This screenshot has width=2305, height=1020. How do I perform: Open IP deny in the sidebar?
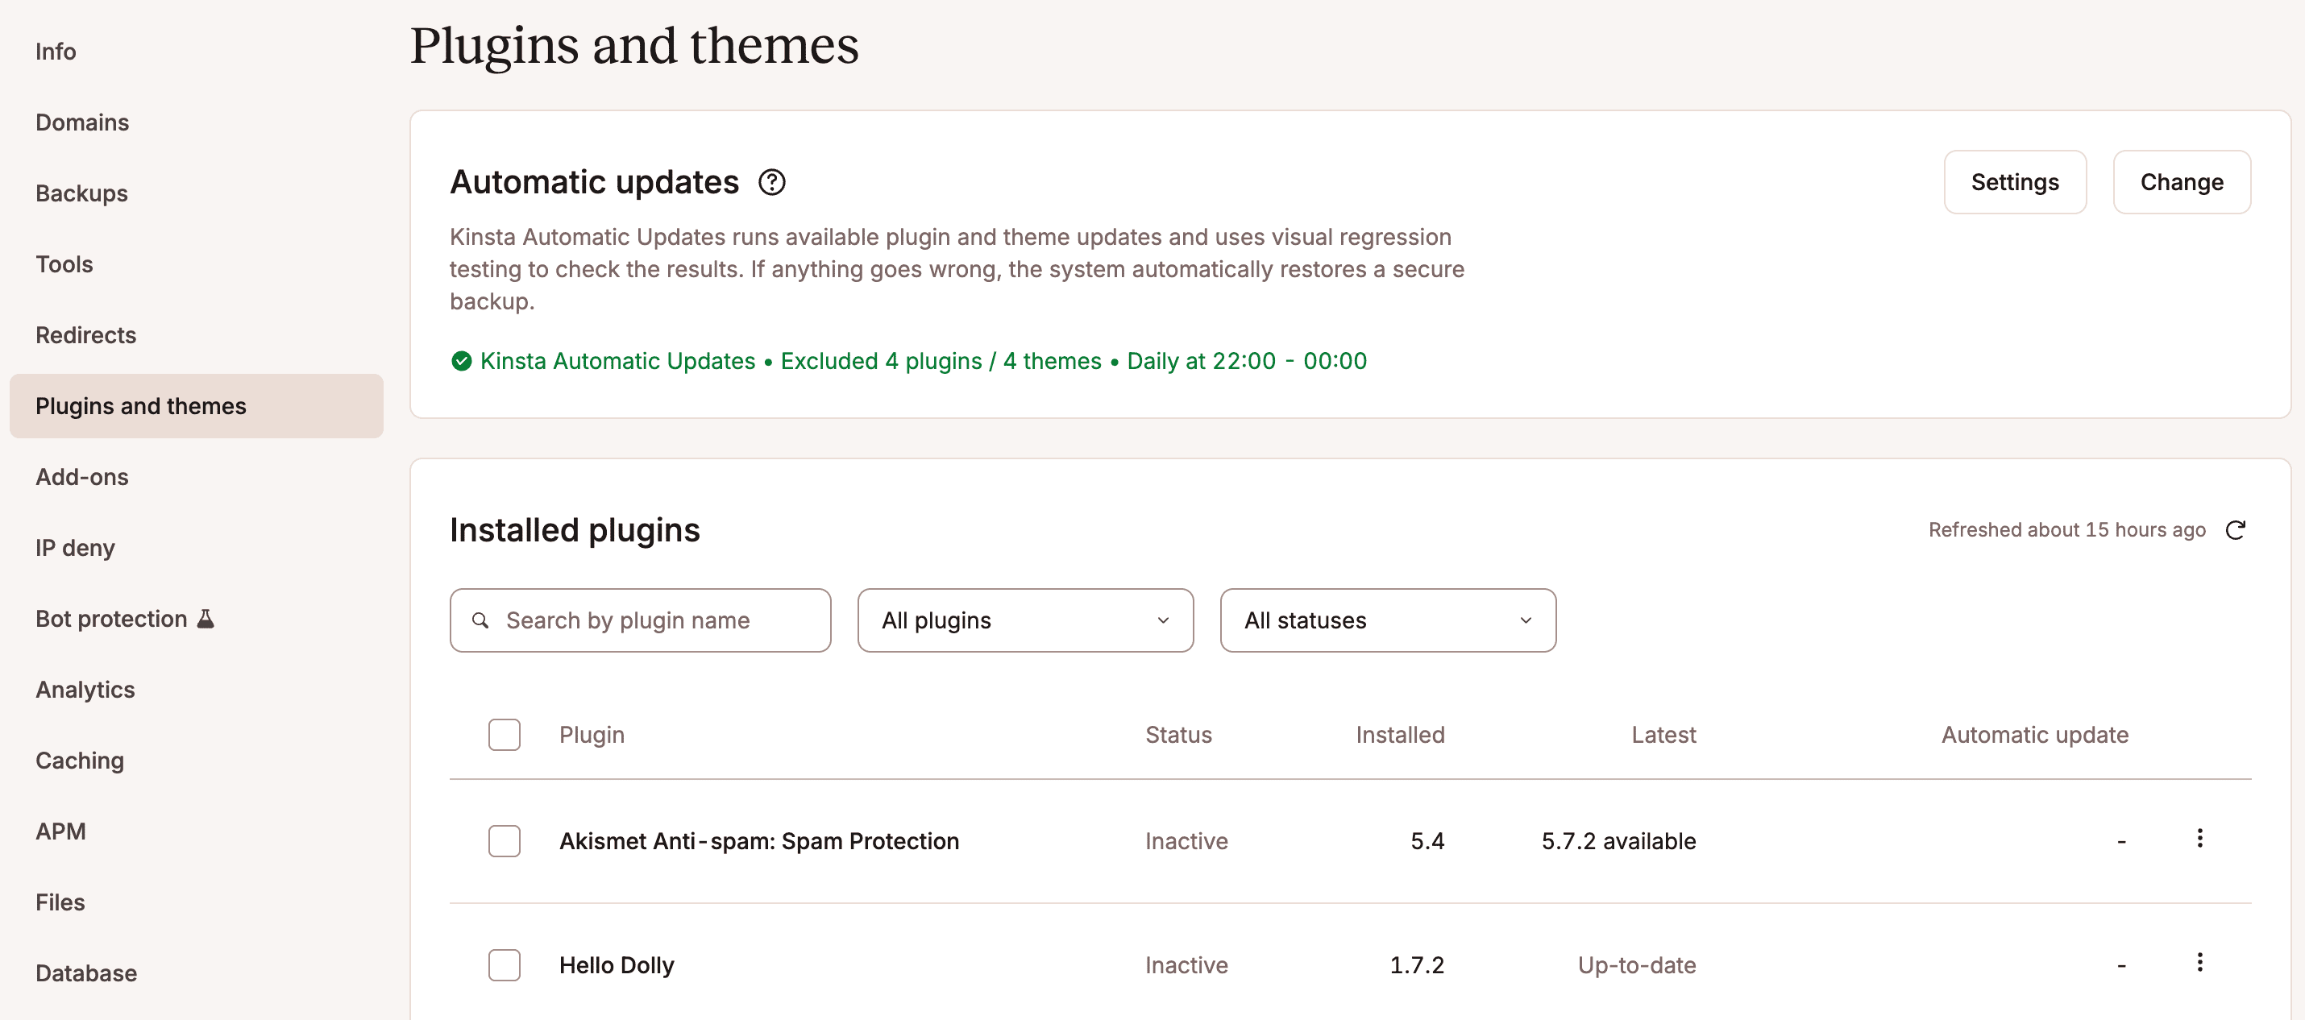pos(75,548)
